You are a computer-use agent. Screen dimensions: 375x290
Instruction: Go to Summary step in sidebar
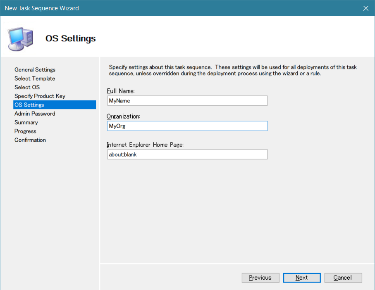pos(26,122)
